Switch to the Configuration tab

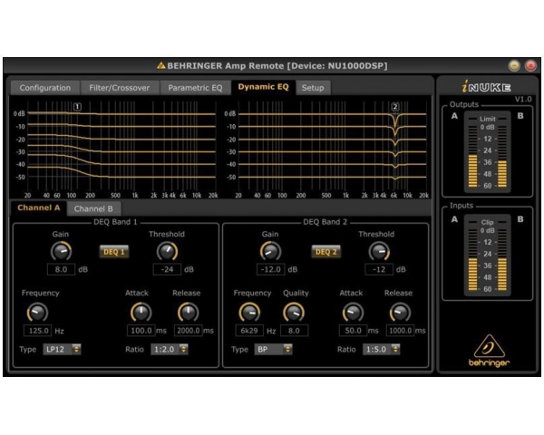click(45, 88)
